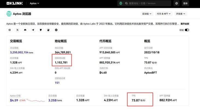Click the sixth social icon after GitHub

click(48, 30)
